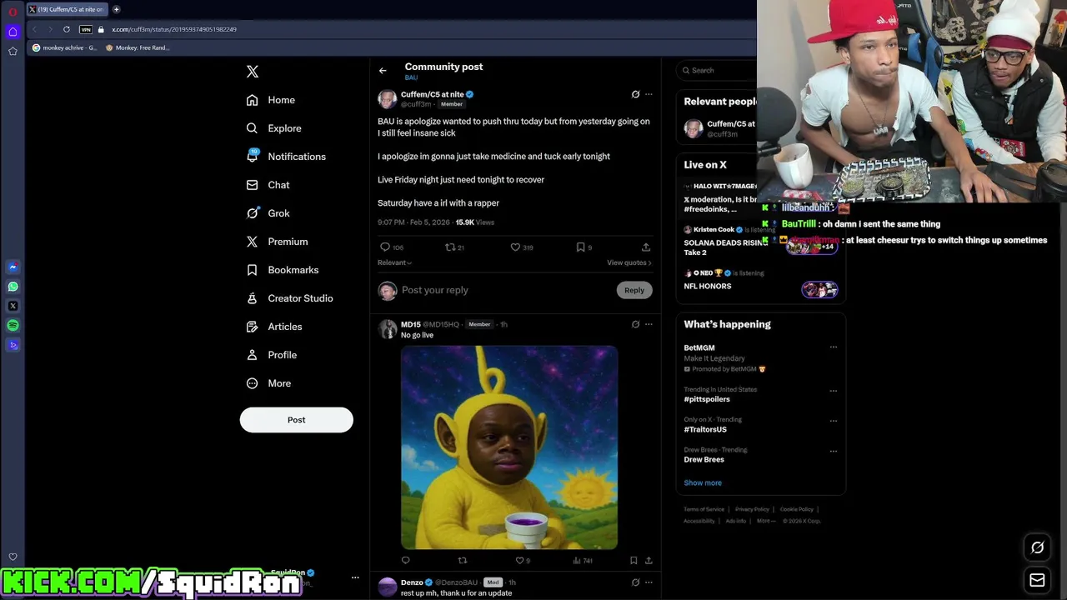This screenshot has height=600, width=1067.
Task: Open MD15's profile avatar
Action: click(388, 328)
